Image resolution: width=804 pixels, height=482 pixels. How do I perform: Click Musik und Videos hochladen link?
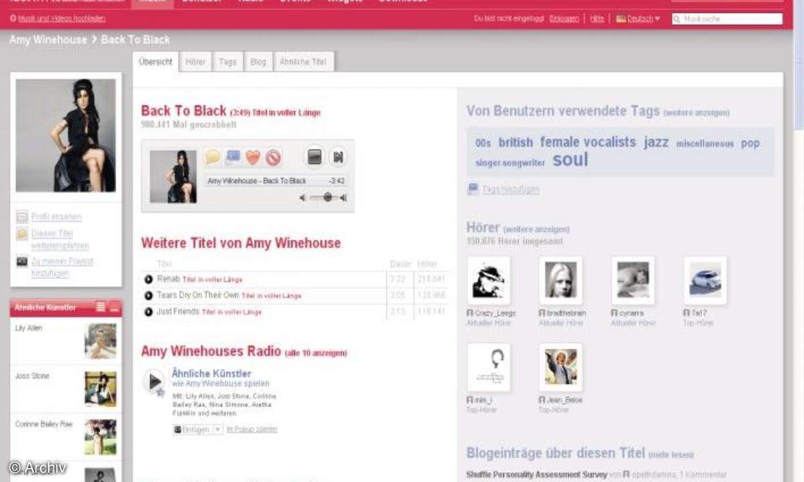pos(62,19)
